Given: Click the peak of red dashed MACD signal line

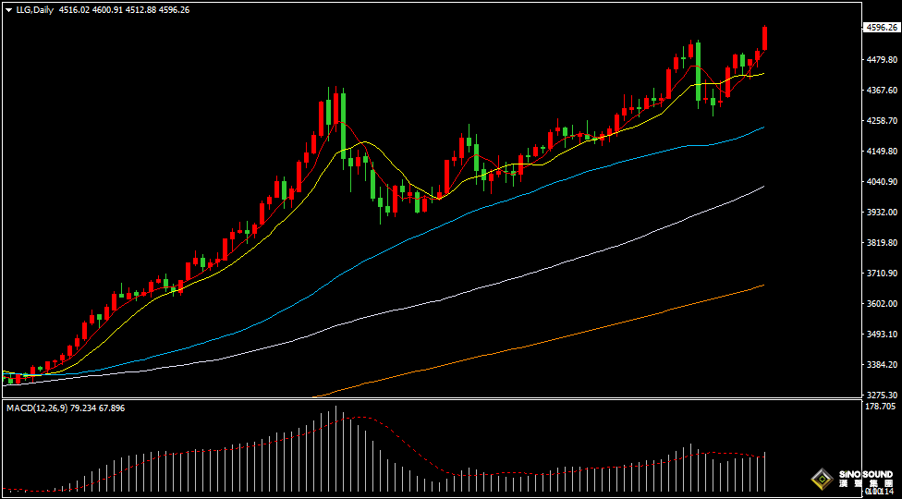Looking at the screenshot, I should point(351,417).
